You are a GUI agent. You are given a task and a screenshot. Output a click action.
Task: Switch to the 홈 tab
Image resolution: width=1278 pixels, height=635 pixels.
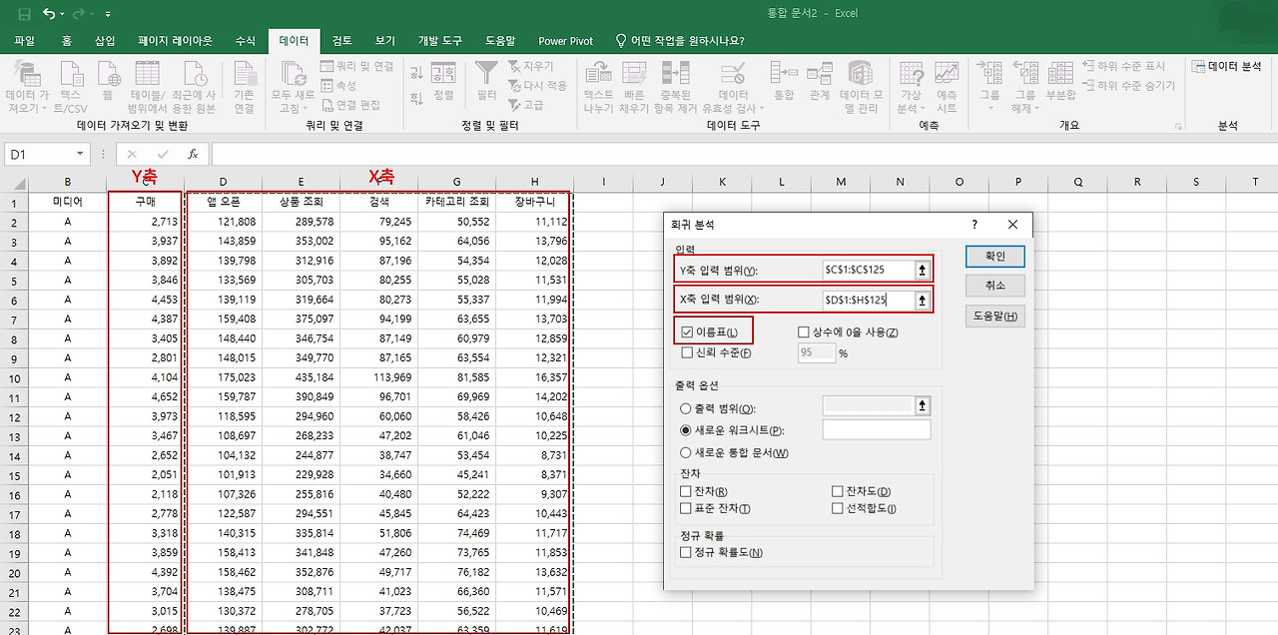tap(67, 41)
